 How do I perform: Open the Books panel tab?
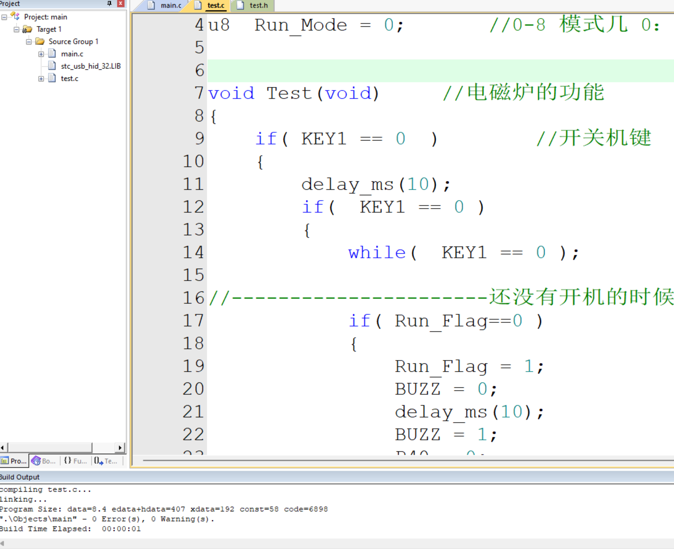coord(44,461)
